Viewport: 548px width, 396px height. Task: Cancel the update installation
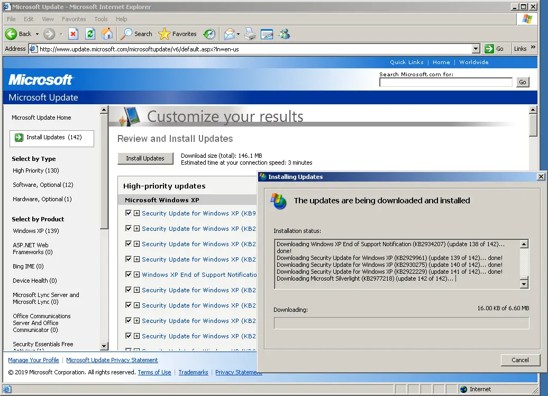(520, 360)
